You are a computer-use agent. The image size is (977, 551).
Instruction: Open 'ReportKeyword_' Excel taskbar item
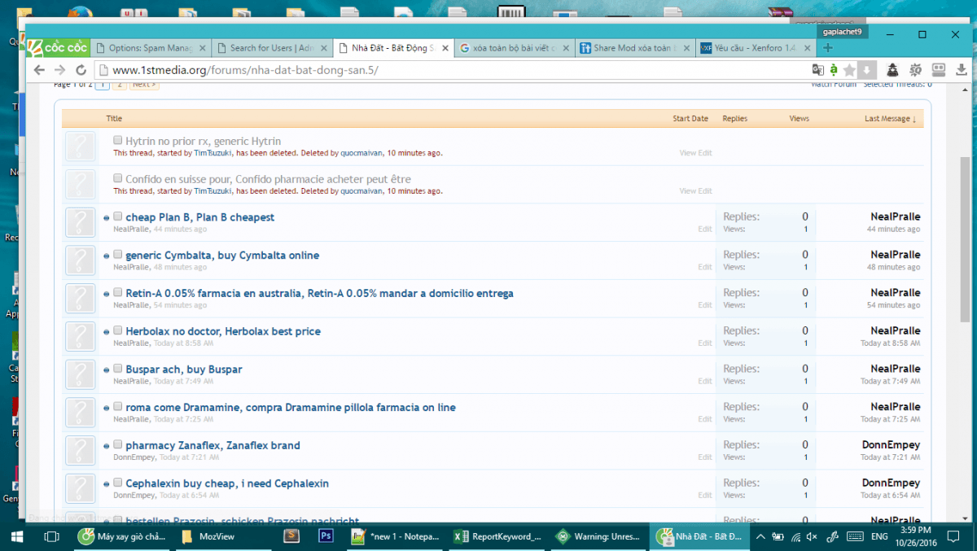[x=498, y=536]
